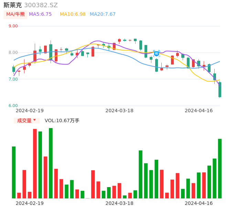The height and width of the screenshot is (208, 236).
Task: Open the 成交量 indicator dropdown
Action: [26, 120]
